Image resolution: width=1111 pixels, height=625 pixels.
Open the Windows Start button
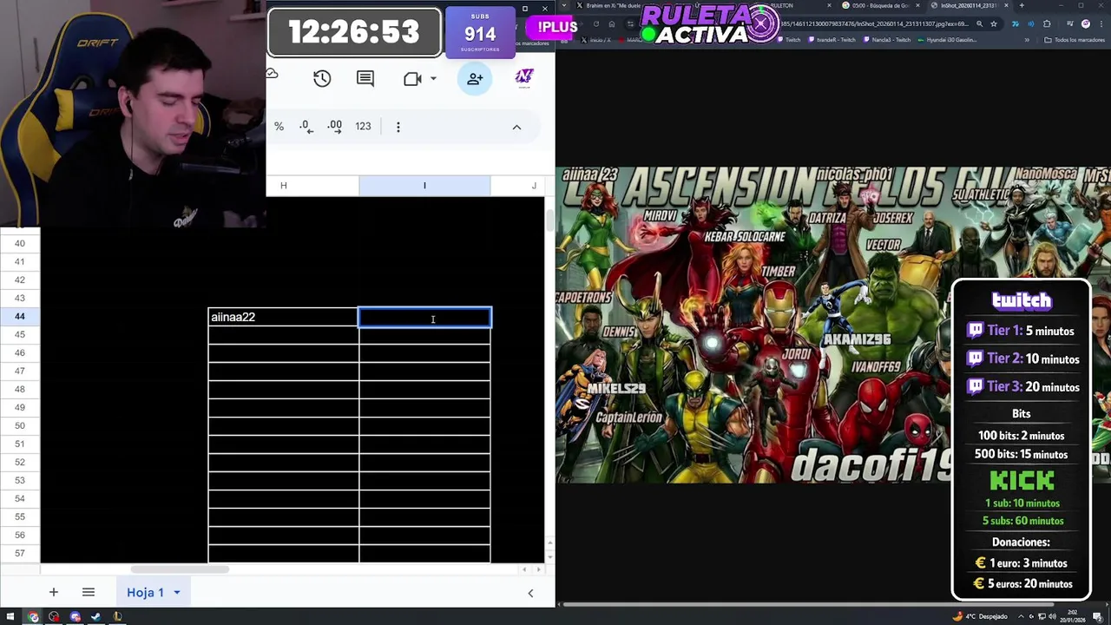[x=9, y=616]
